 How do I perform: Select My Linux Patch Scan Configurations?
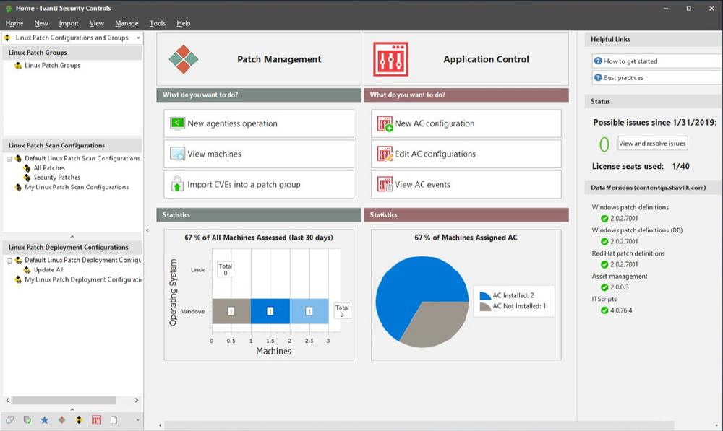[x=77, y=187]
